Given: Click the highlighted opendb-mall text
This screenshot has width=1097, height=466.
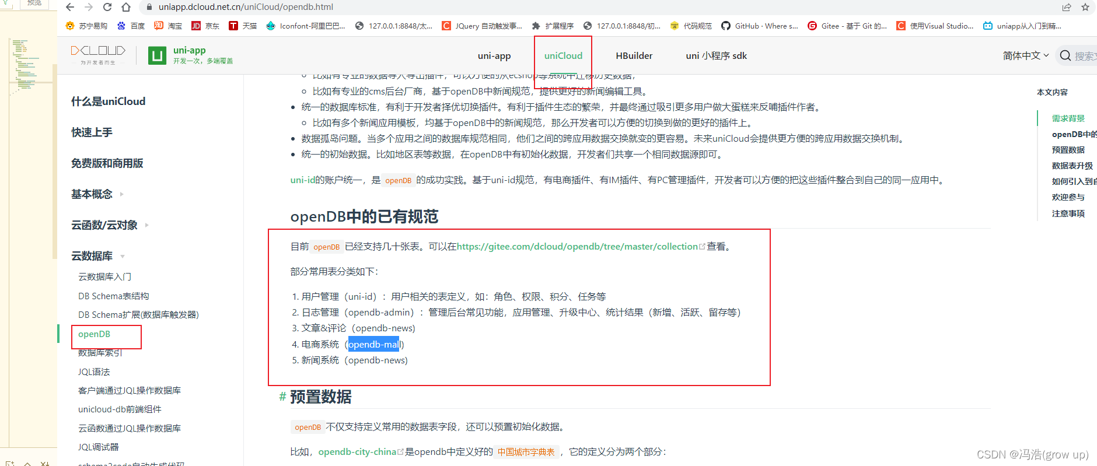Looking at the screenshot, I should point(374,345).
